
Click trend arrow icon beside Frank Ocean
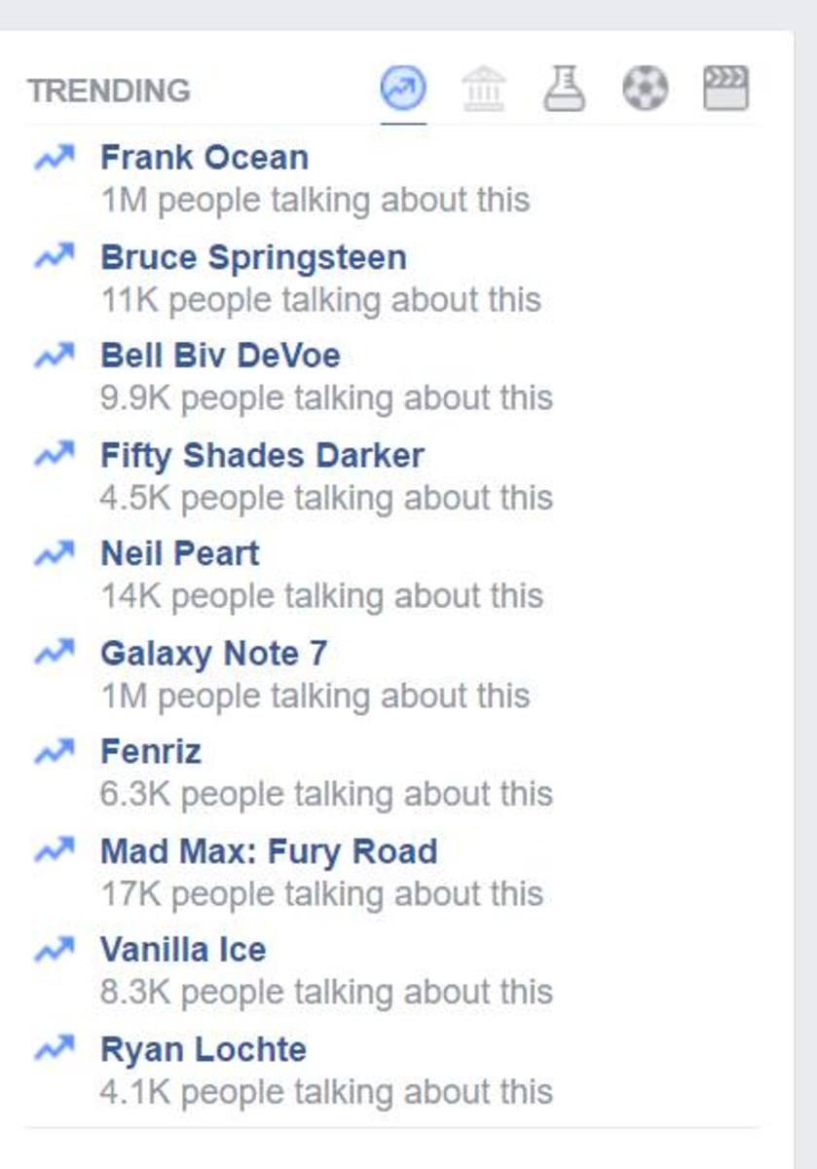[x=55, y=157]
